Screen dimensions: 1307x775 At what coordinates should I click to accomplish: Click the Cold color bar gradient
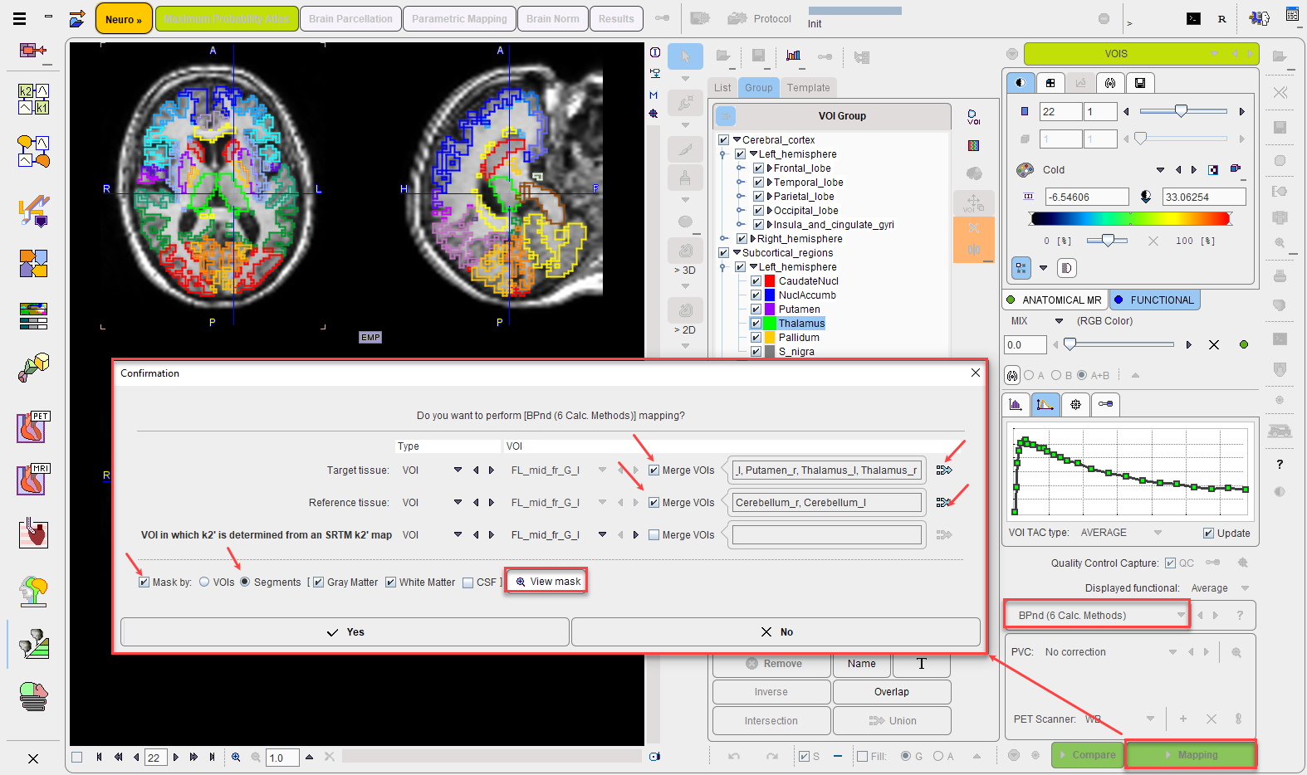click(x=1129, y=219)
